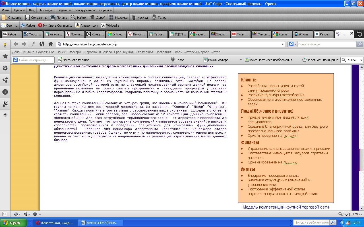Open the satellite dish panel in the sidebar
The width and height of the screenshot is (364, 227).
[5, 104]
